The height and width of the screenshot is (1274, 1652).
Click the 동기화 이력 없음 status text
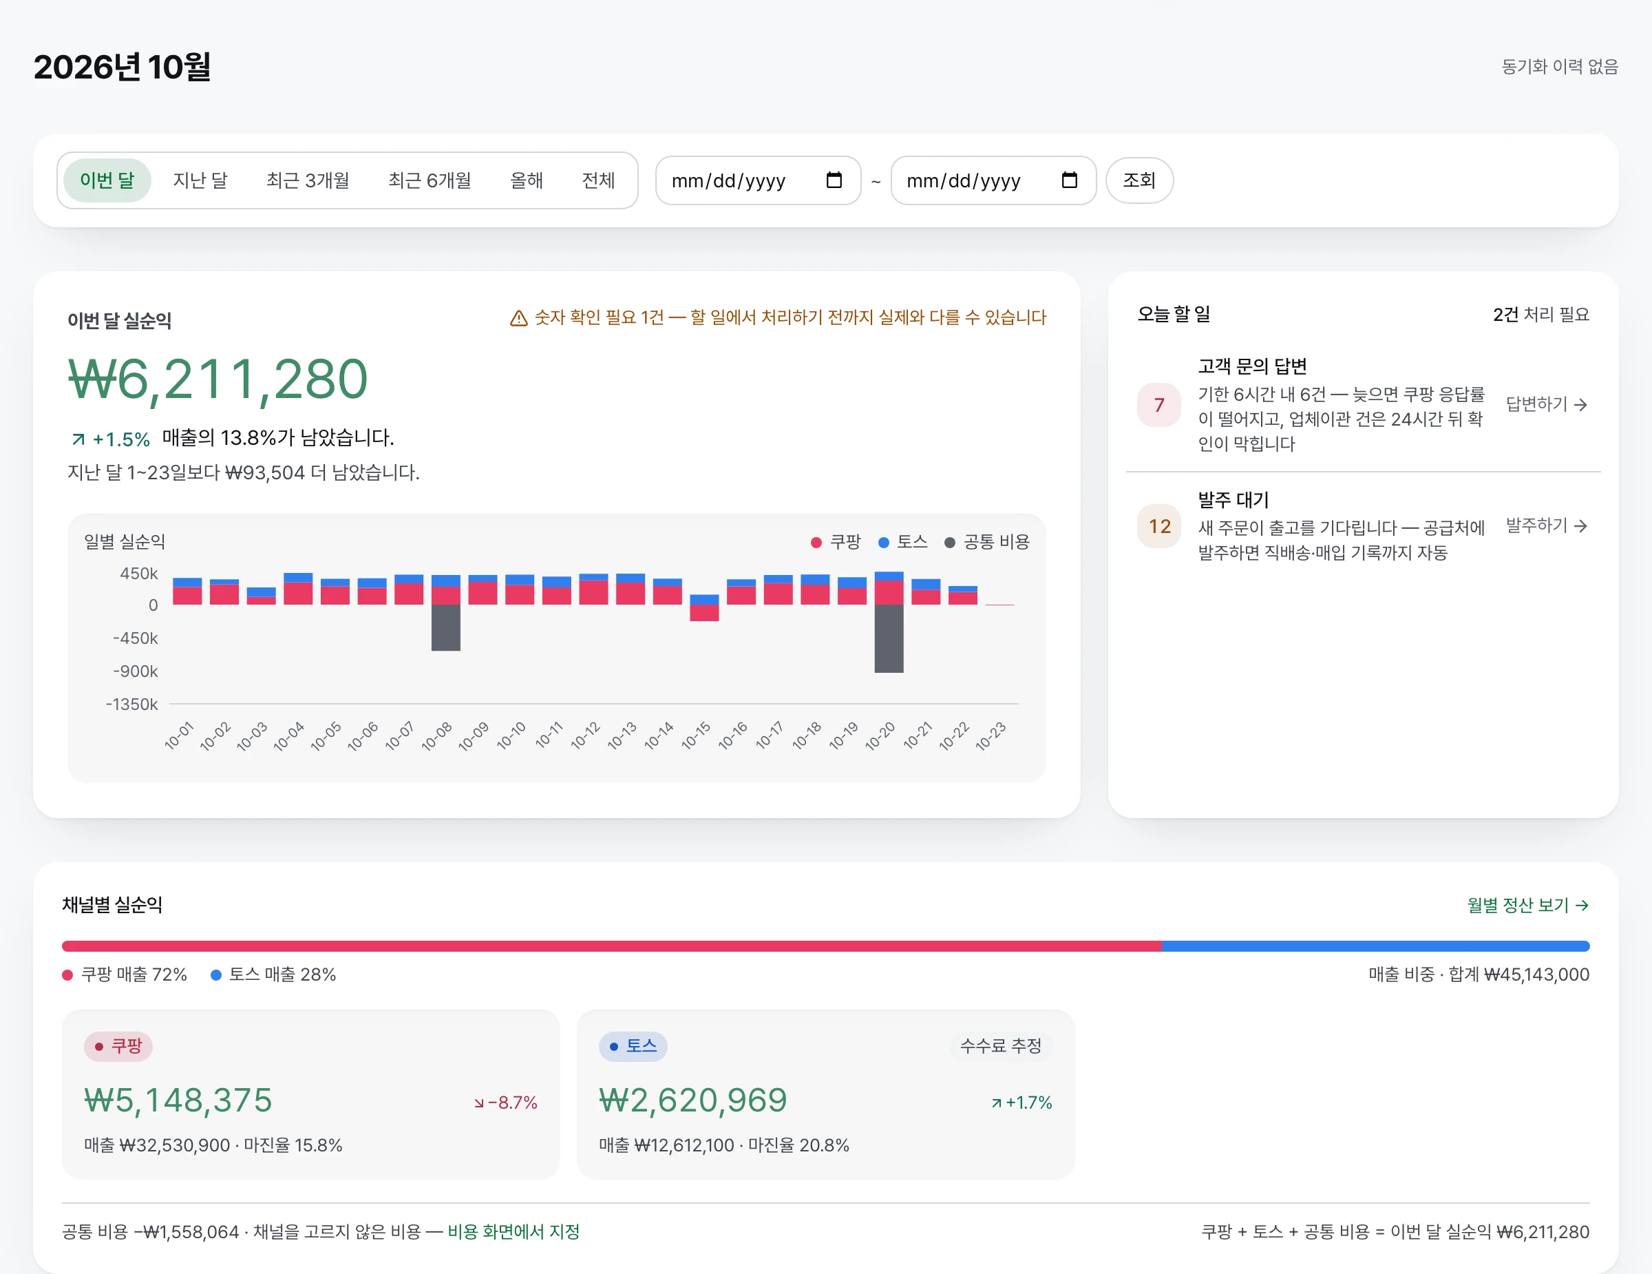pos(1560,67)
